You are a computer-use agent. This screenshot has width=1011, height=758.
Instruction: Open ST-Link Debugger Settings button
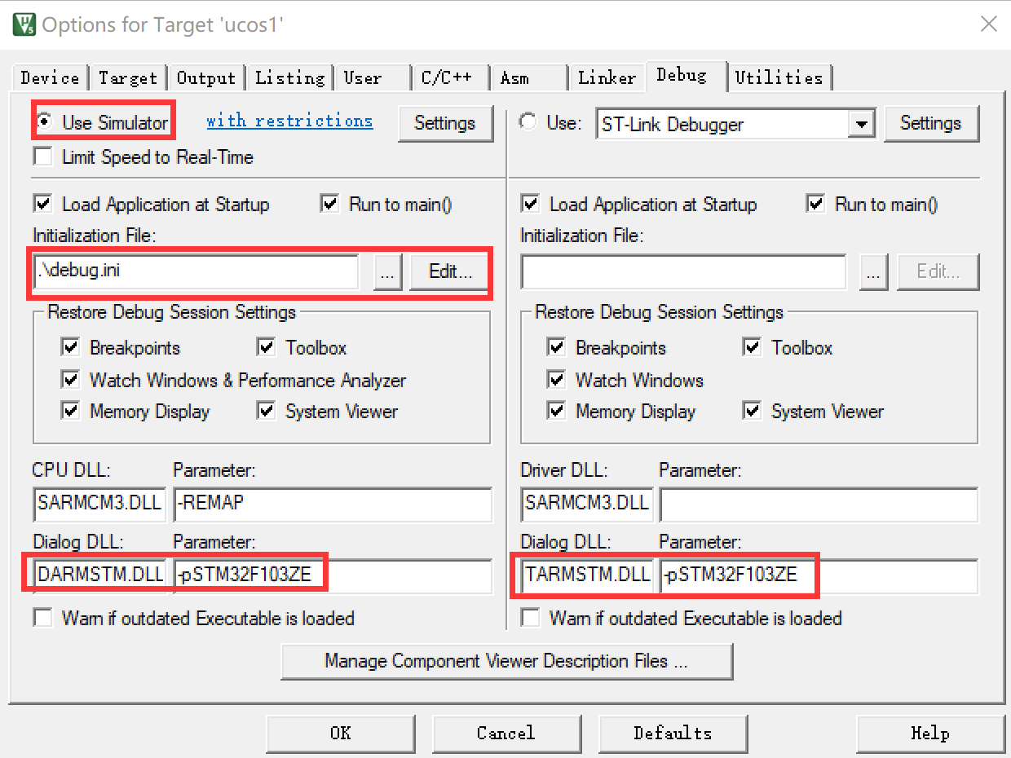pyautogui.click(x=930, y=124)
